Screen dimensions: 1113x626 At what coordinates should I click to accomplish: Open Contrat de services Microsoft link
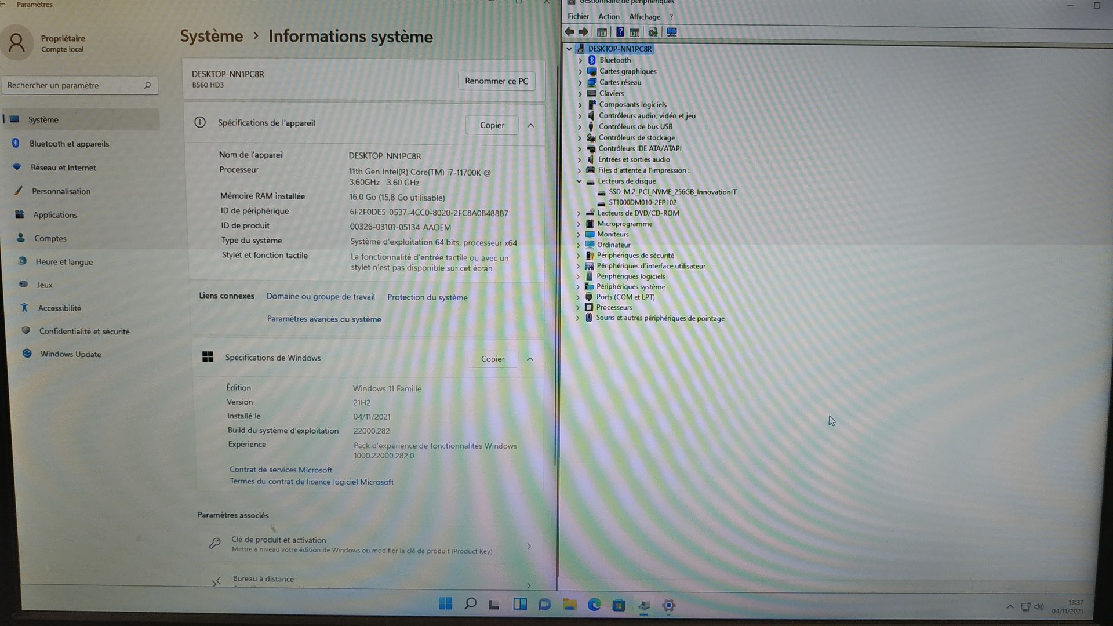(281, 469)
